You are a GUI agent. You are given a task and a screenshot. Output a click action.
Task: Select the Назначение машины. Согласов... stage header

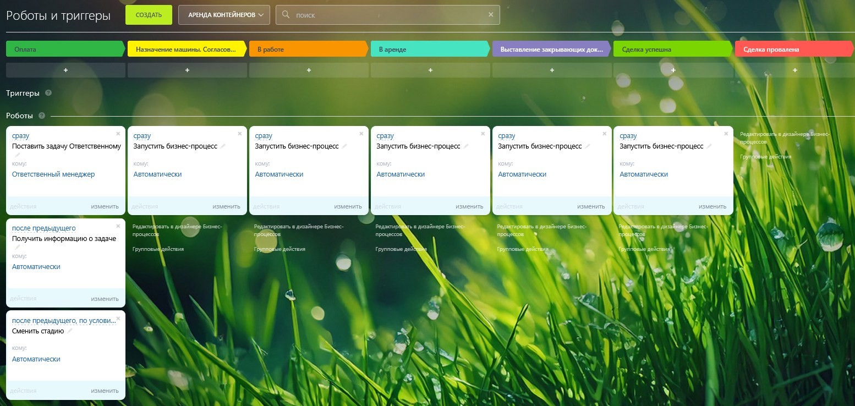point(187,49)
